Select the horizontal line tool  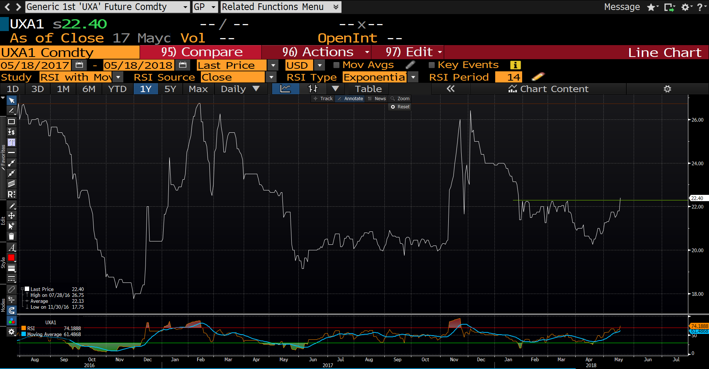tap(11, 152)
